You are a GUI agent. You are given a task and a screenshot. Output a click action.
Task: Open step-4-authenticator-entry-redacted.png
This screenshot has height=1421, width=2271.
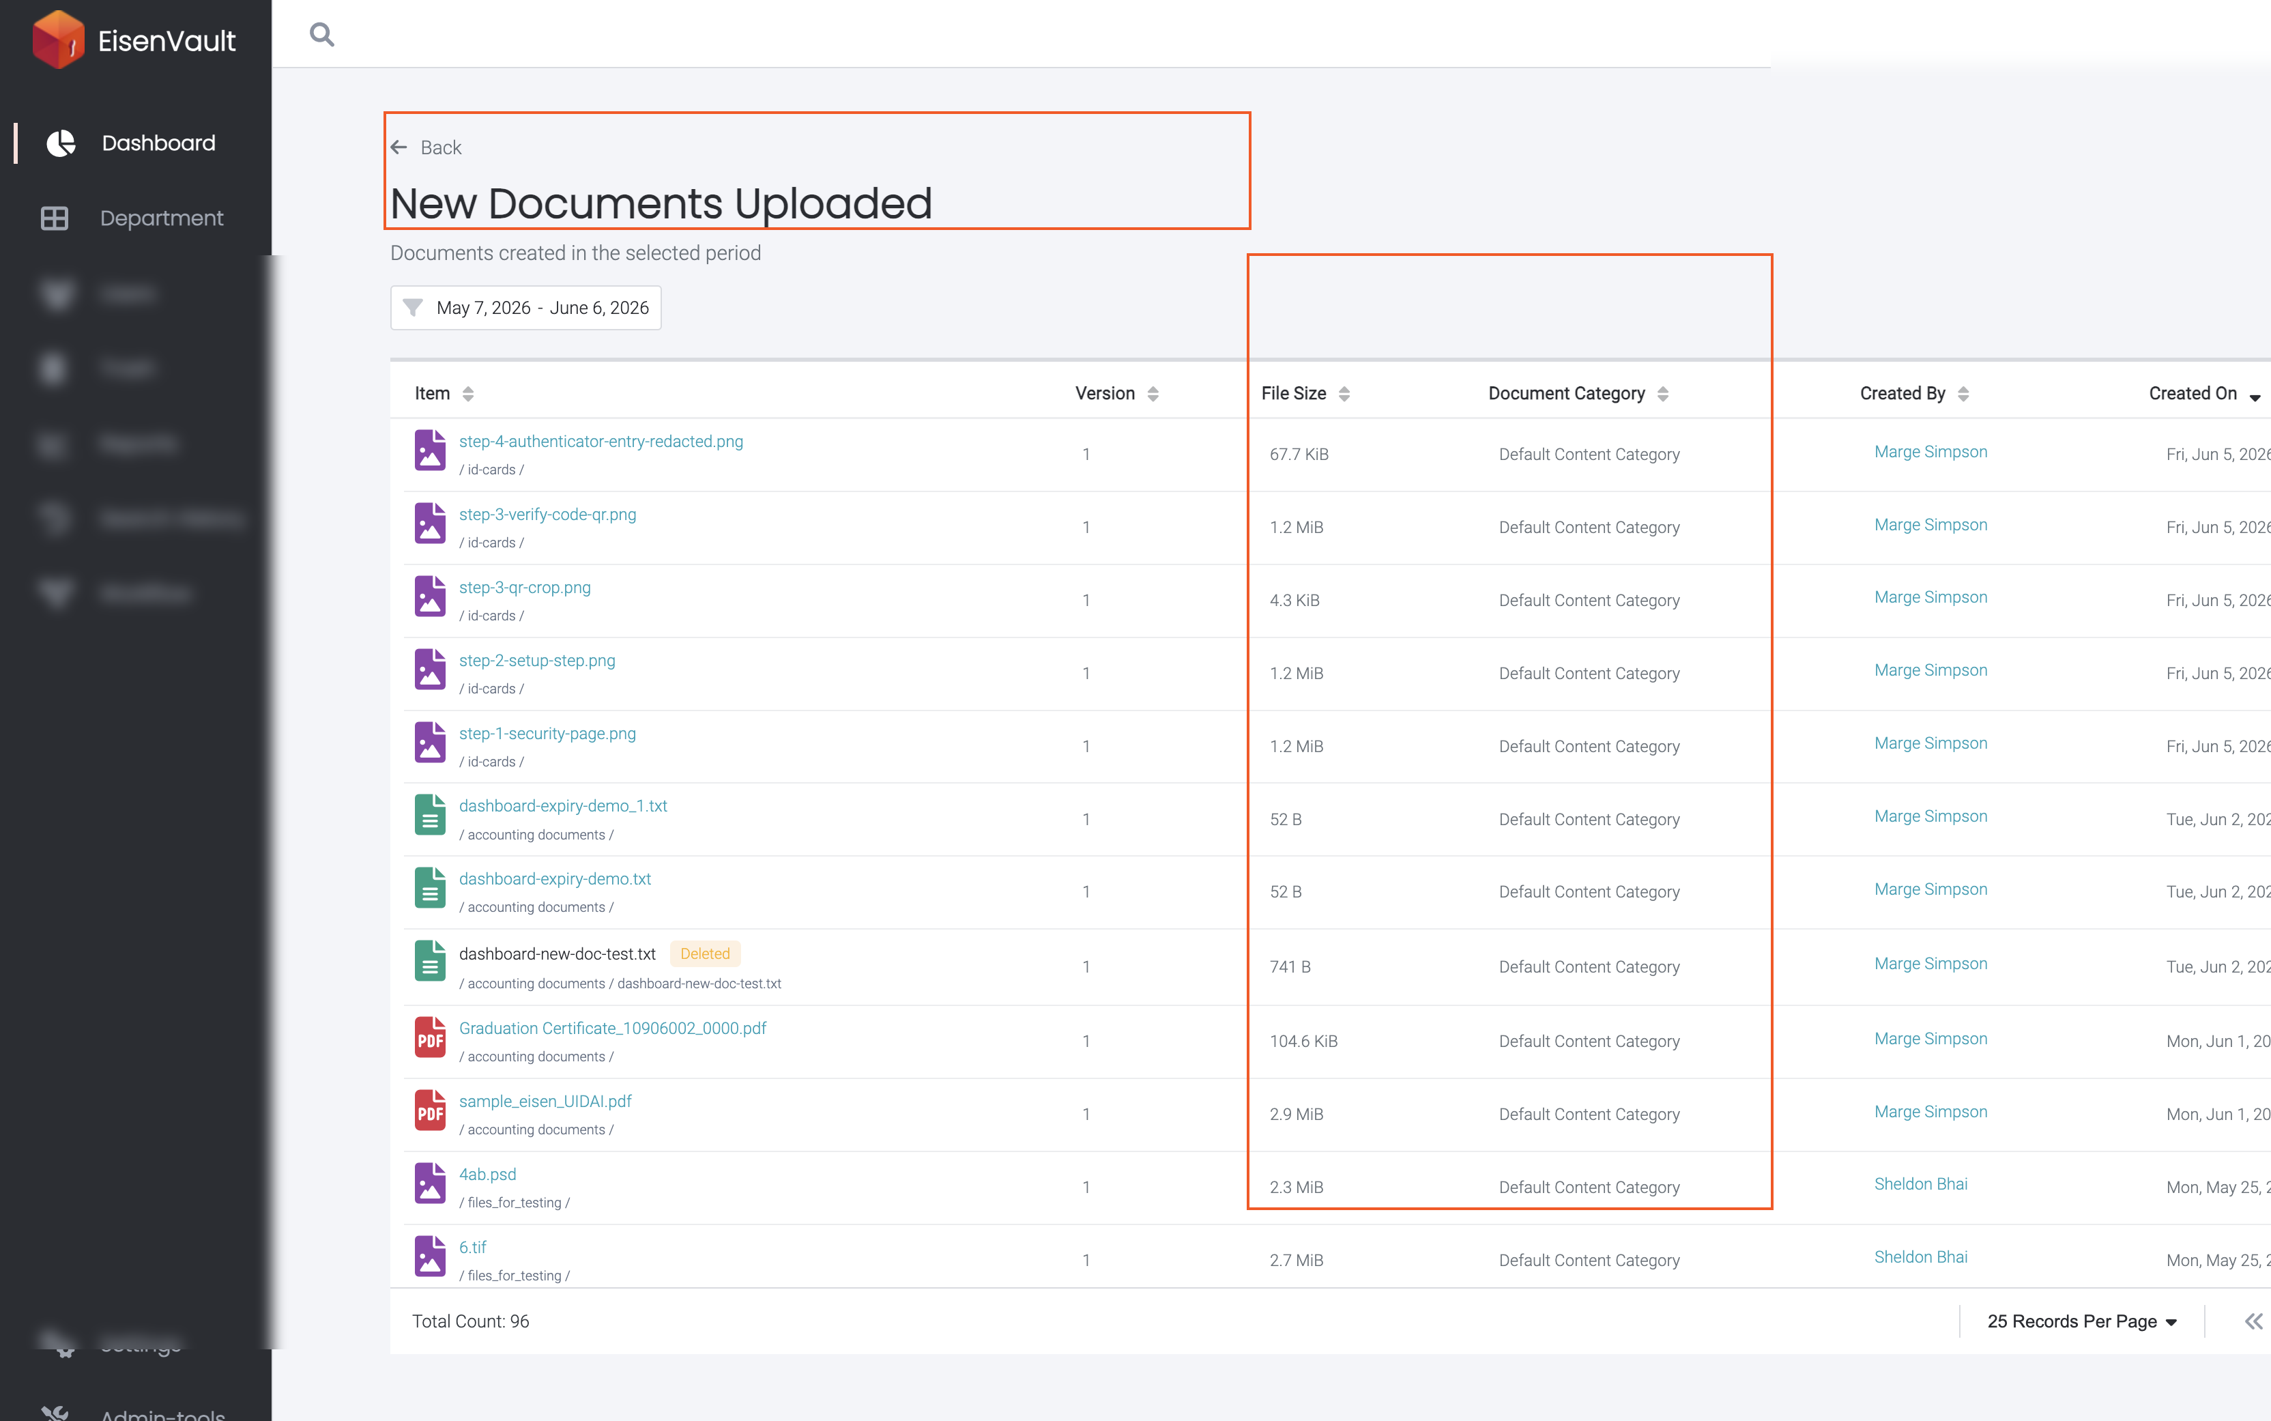click(x=601, y=441)
